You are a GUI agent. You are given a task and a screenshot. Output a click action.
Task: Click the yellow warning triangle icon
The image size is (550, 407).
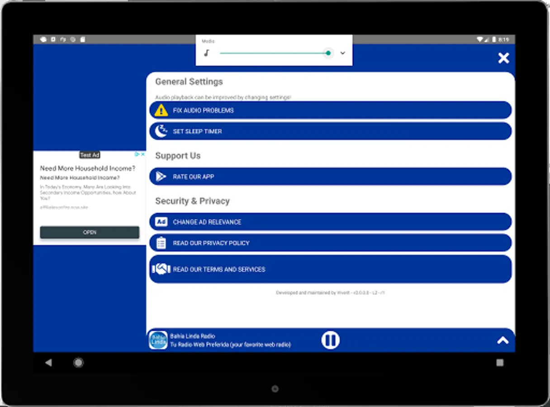click(161, 110)
